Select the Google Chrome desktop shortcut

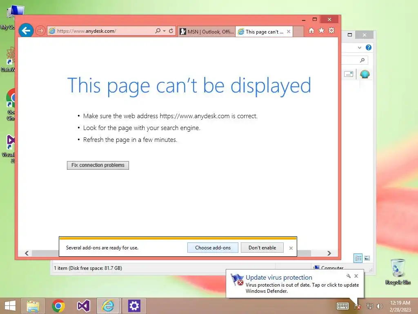[x=11, y=104]
